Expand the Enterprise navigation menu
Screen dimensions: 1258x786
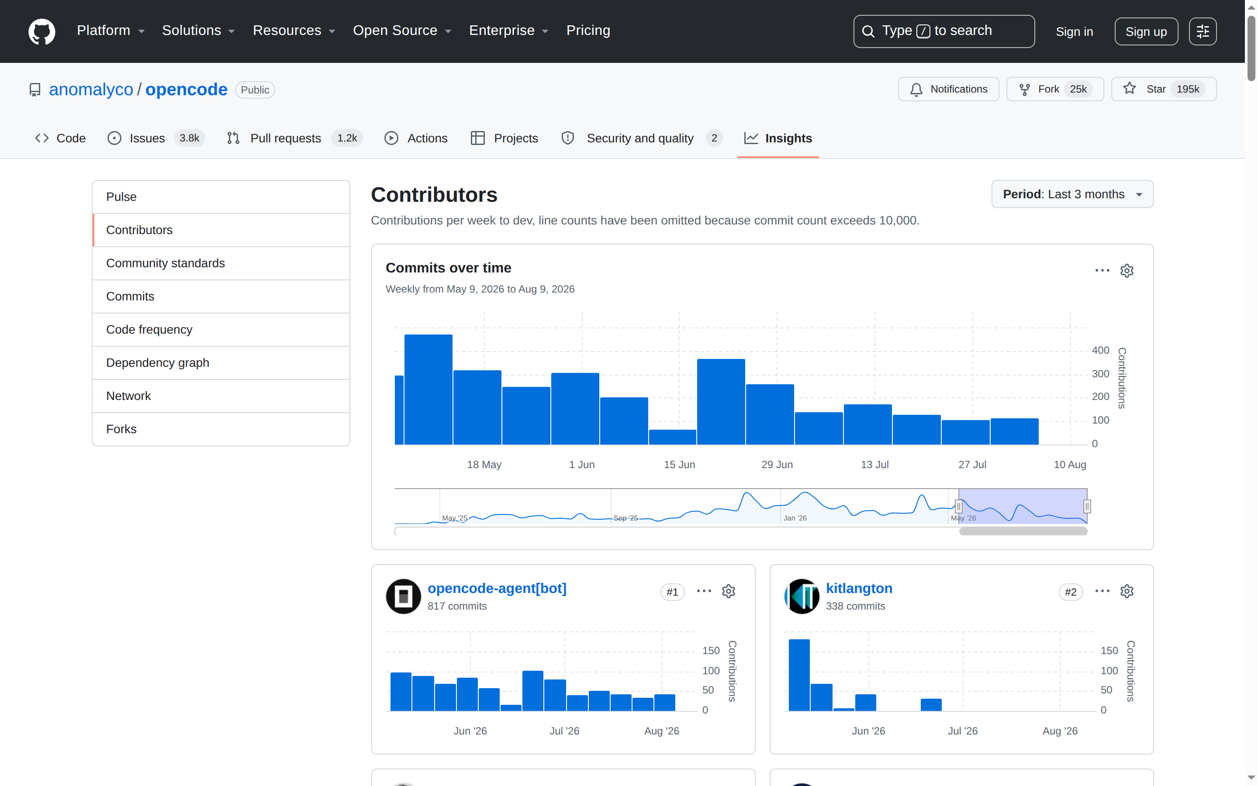click(508, 31)
